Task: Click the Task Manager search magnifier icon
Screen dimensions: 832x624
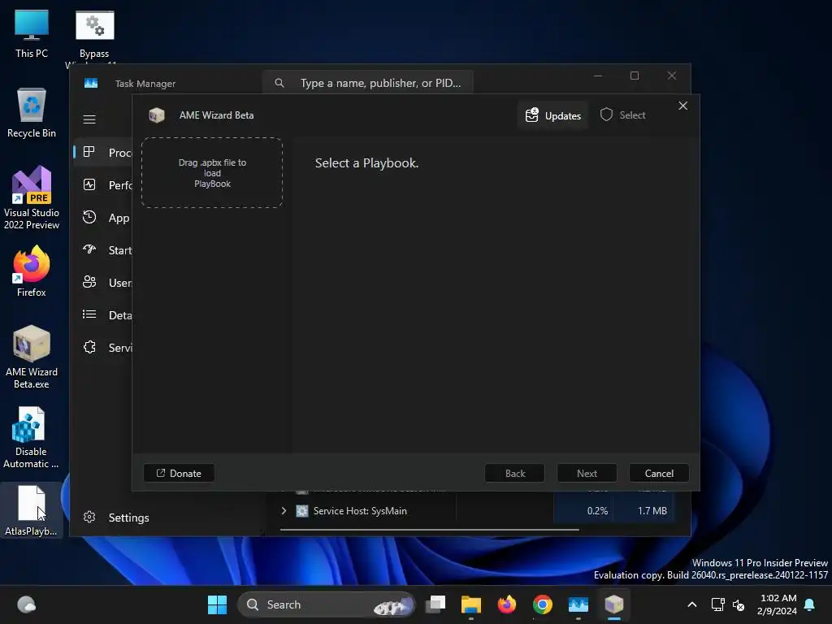Action: (279, 83)
